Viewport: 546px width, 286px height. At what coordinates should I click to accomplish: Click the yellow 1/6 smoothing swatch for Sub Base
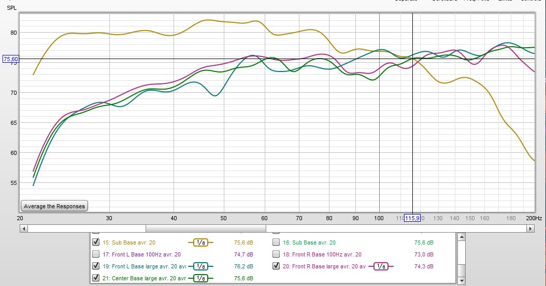pyautogui.click(x=201, y=242)
